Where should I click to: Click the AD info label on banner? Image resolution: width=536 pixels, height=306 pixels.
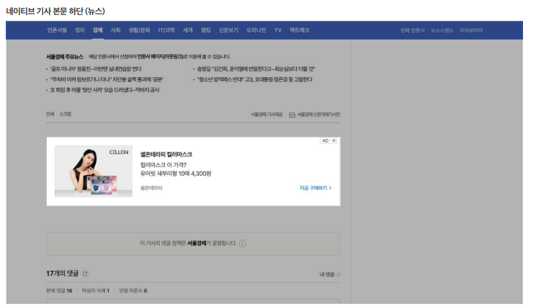(325, 140)
